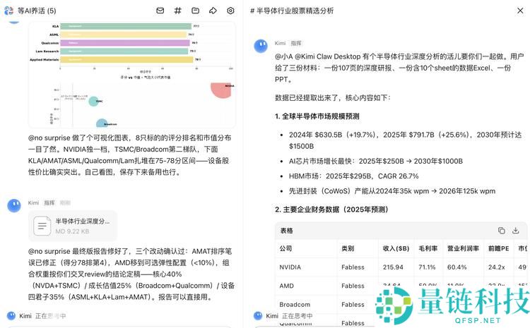Select the 前瞻PE column header
530x328 pixels.
click(x=499, y=248)
